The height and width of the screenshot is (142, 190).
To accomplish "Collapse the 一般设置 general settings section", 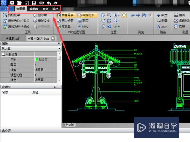I will pos(3,54).
